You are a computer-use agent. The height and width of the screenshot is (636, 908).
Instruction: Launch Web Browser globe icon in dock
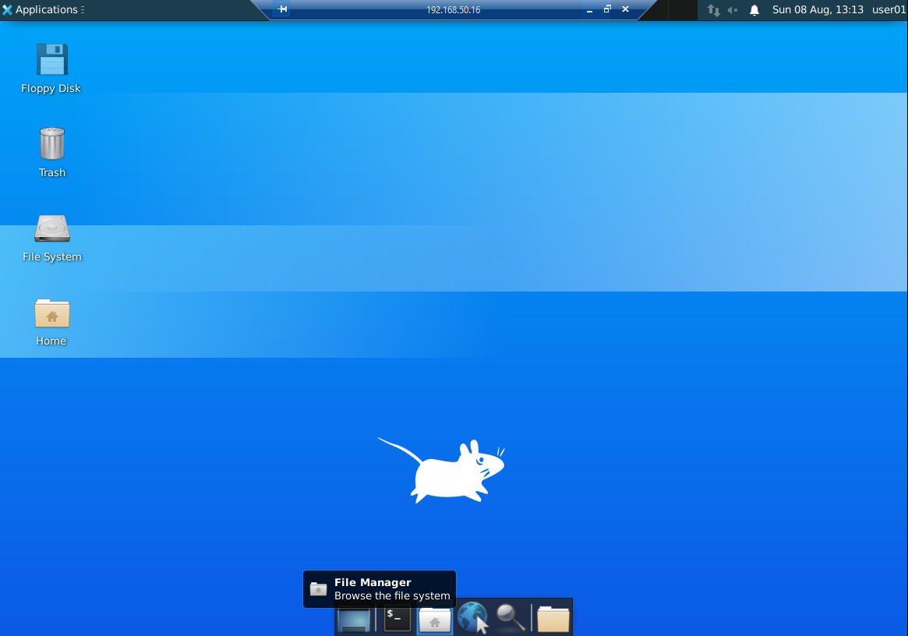[x=472, y=617]
